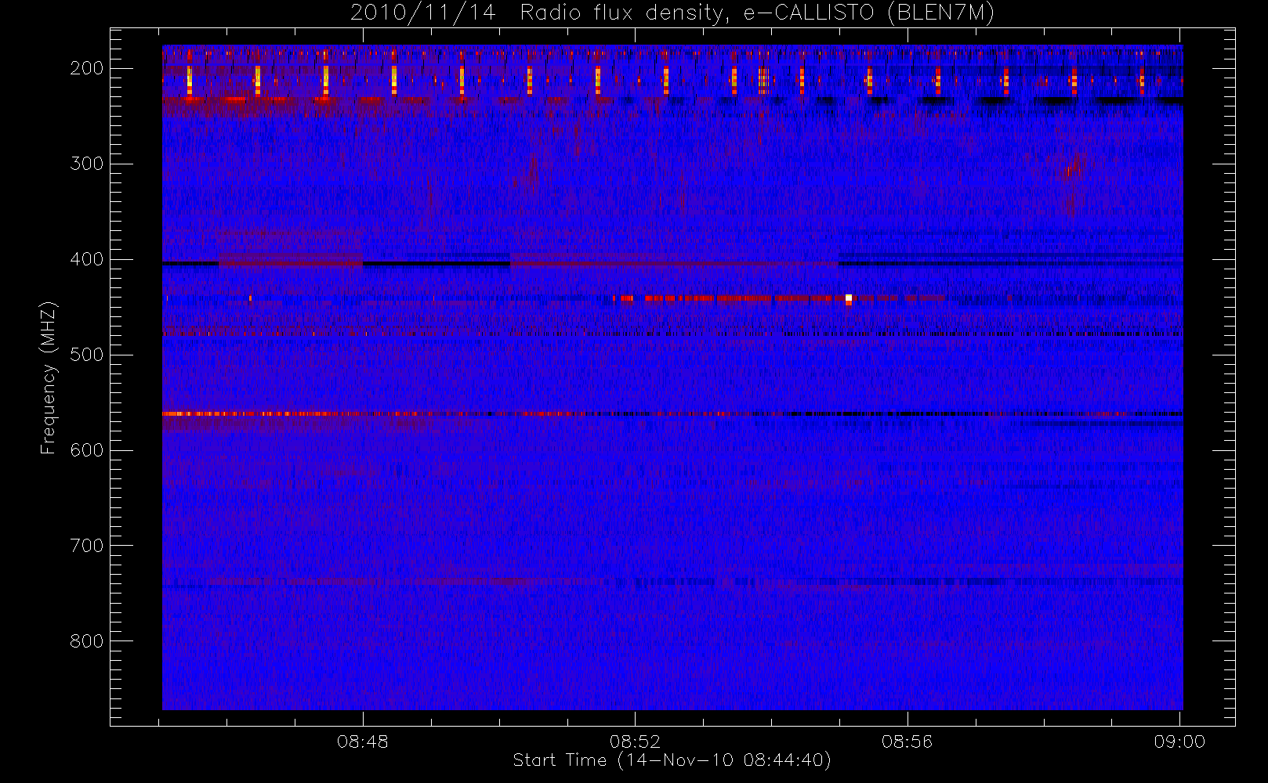Click the 500 frequency tick label

tap(86, 355)
